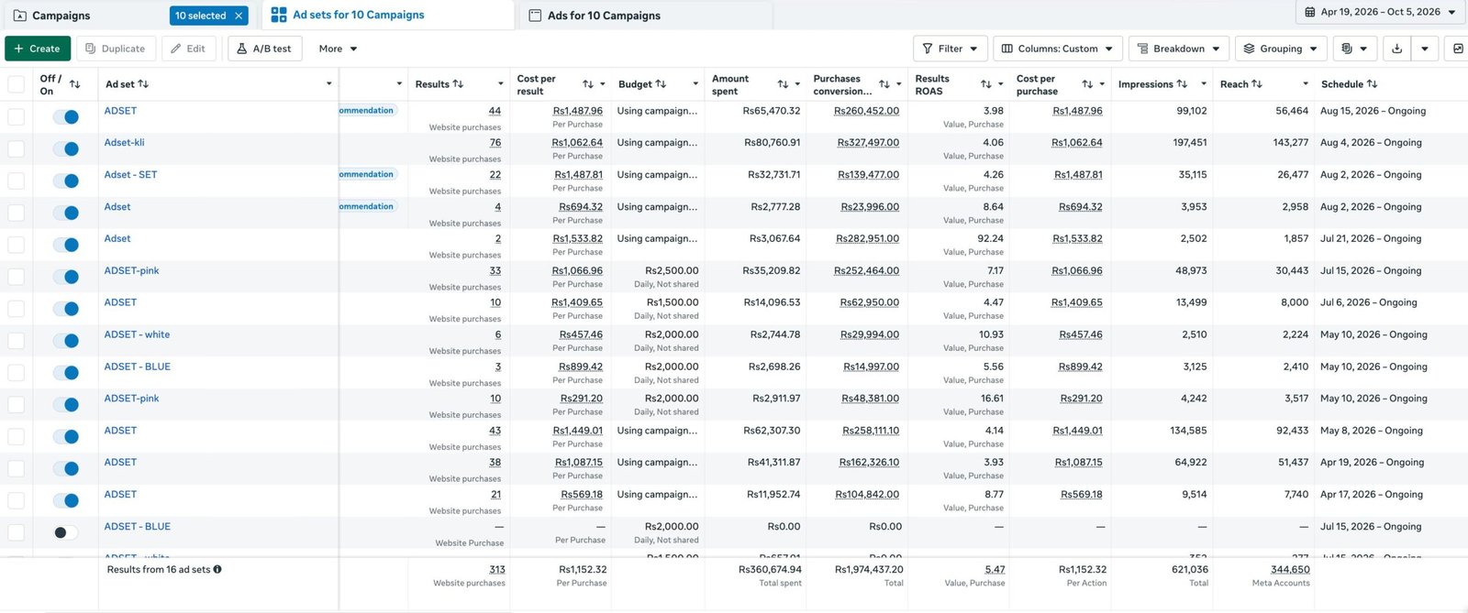The width and height of the screenshot is (1468, 613).
Task: Select the amount spent Rs80,760.91 cell
Action: [772, 143]
